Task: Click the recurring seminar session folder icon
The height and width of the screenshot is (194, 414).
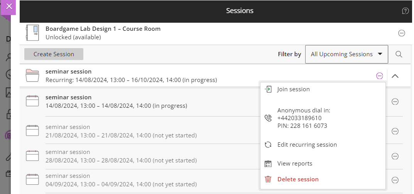Action: (32, 75)
